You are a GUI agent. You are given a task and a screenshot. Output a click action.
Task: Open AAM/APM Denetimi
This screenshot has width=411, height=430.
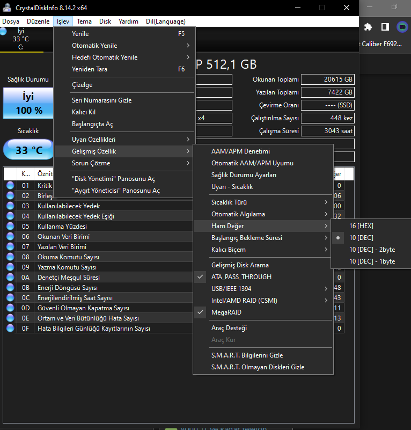point(263,151)
